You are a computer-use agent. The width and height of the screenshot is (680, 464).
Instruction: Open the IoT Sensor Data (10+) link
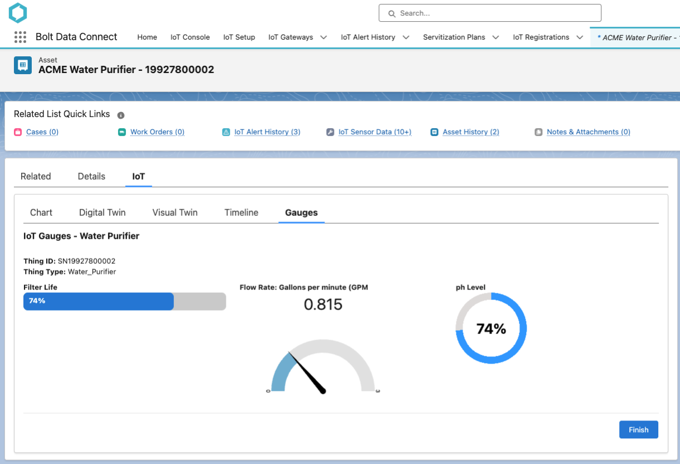coord(375,132)
